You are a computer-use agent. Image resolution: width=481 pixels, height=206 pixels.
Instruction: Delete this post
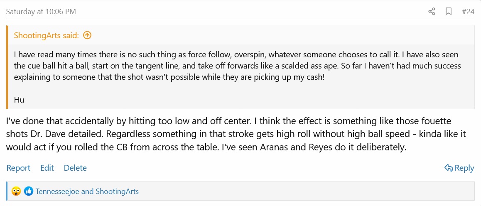click(75, 168)
